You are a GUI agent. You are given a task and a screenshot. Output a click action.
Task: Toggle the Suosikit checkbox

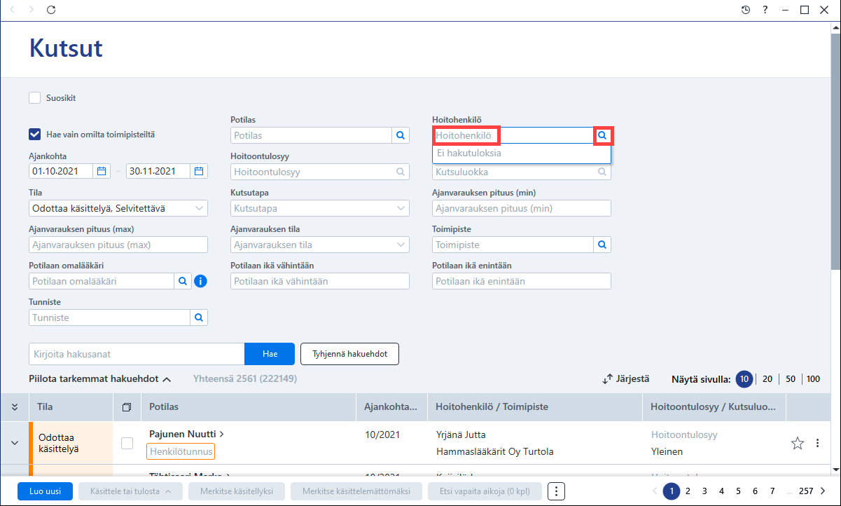click(x=35, y=98)
